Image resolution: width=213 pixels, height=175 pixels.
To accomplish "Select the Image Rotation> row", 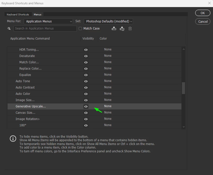I will [x=94, y=119].
